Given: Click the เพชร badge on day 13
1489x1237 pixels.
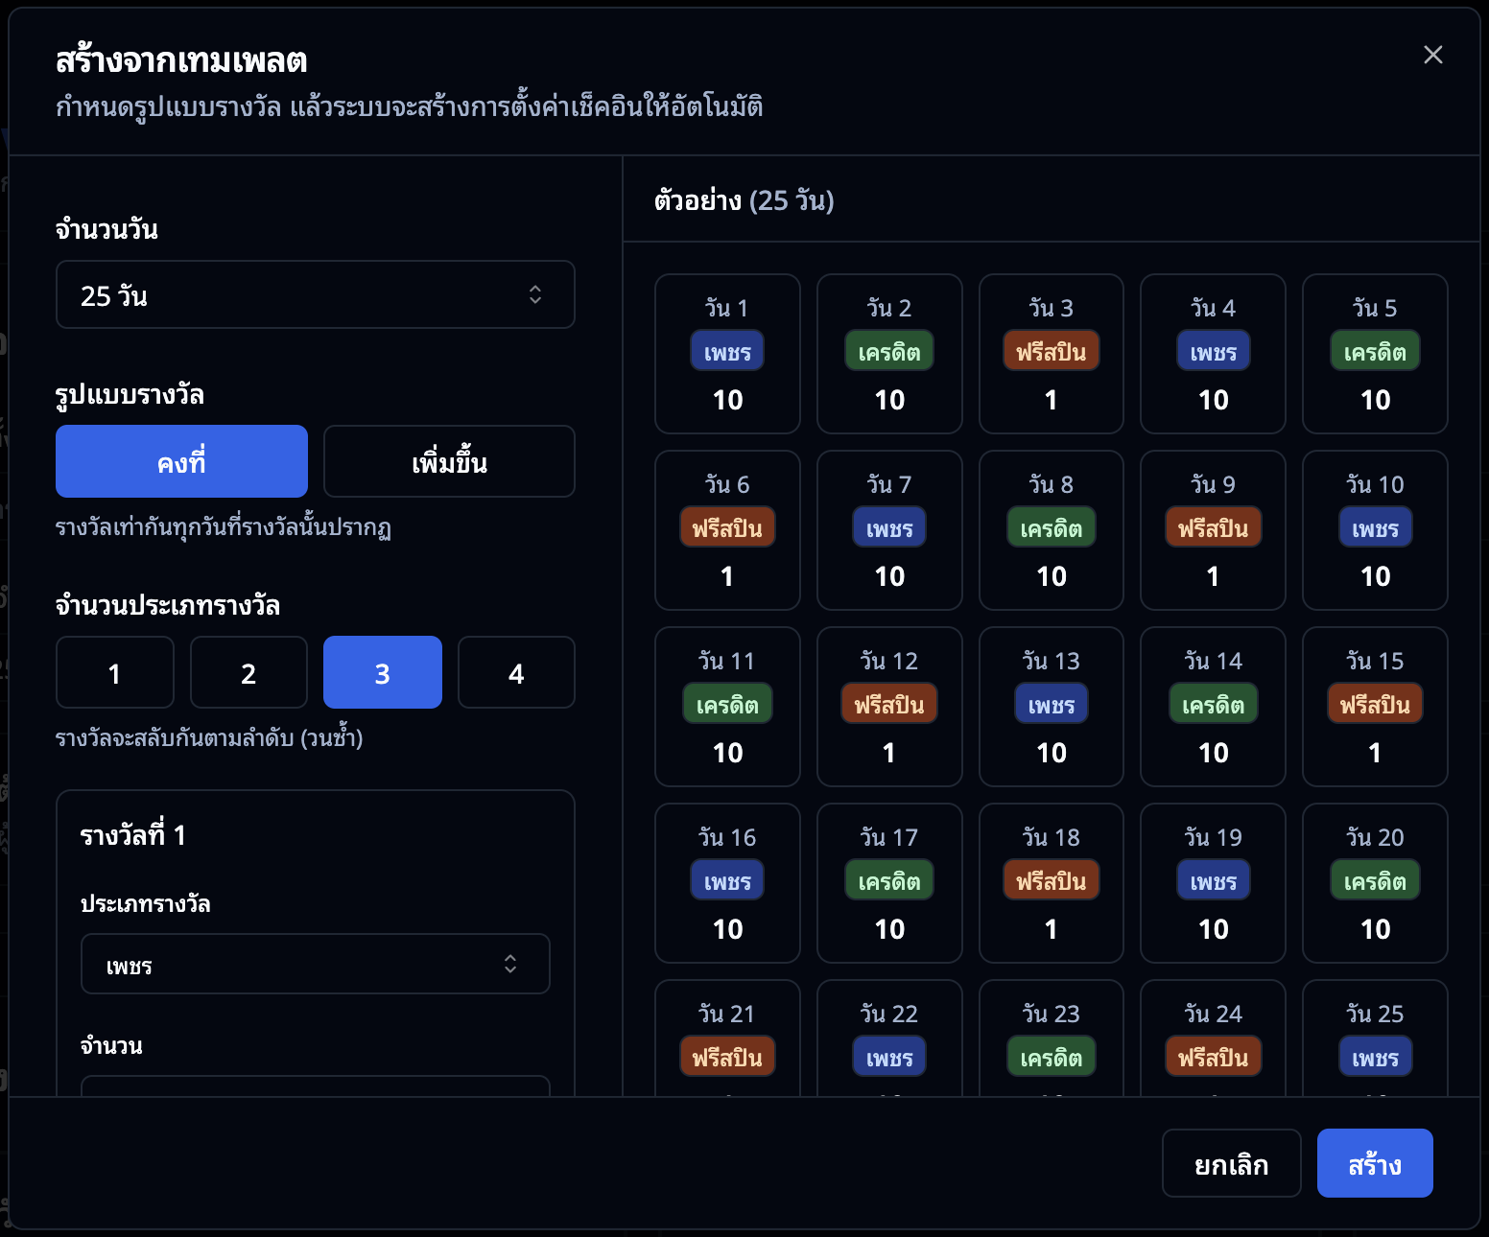Looking at the screenshot, I should (x=1051, y=704).
